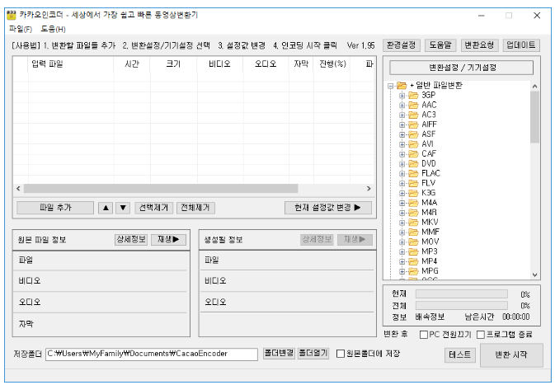
Task: Move file down with the ▼ button
Action: [x=123, y=208]
